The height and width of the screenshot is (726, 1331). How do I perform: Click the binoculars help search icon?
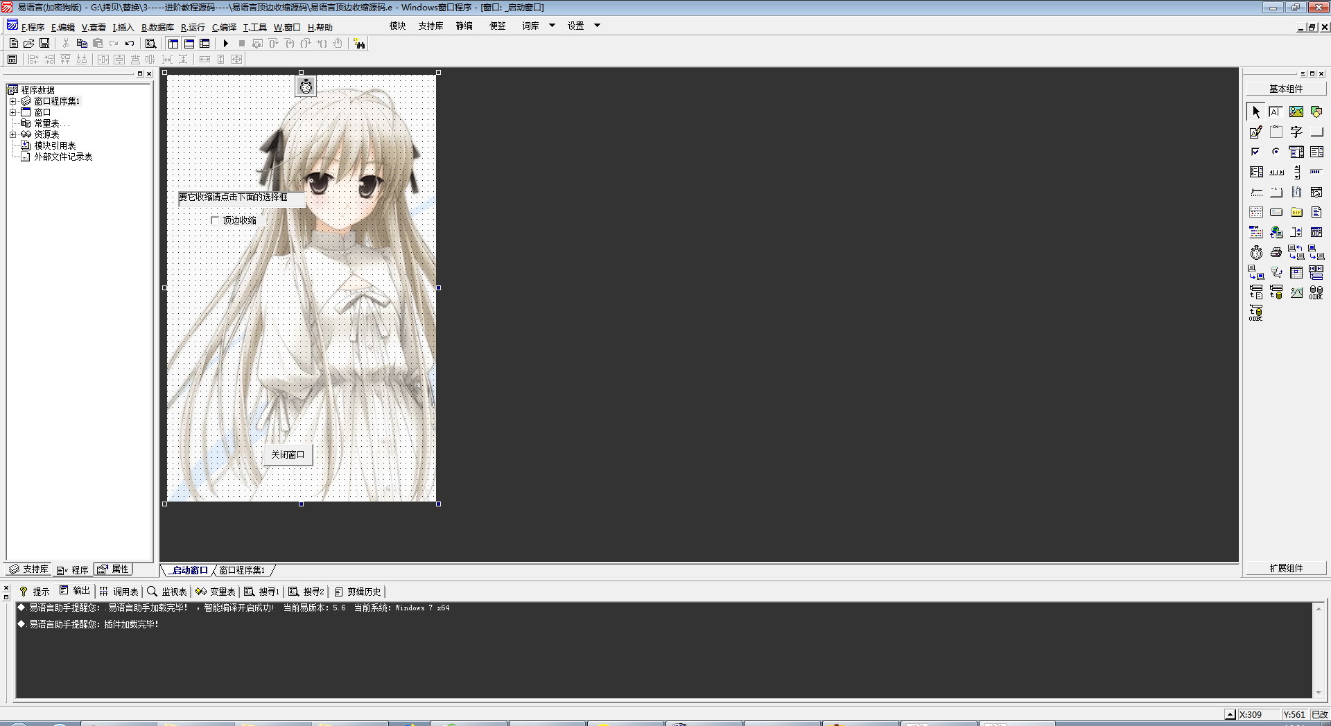(x=359, y=44)
